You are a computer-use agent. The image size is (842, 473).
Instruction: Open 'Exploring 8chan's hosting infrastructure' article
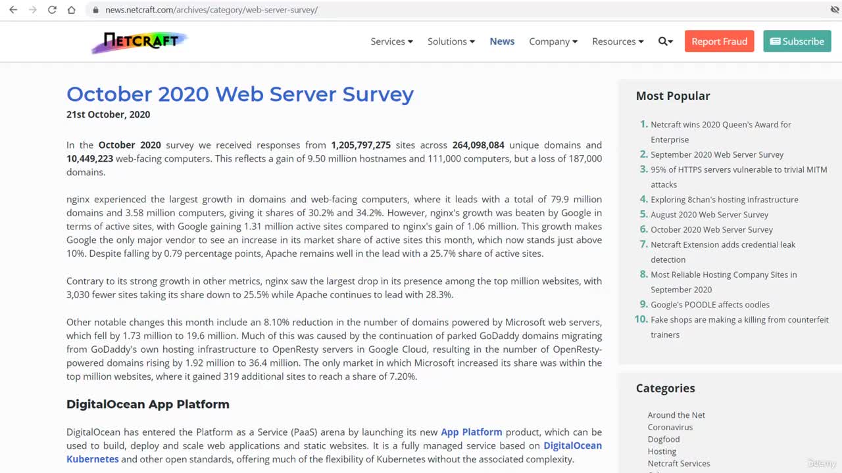pos(724,200)
